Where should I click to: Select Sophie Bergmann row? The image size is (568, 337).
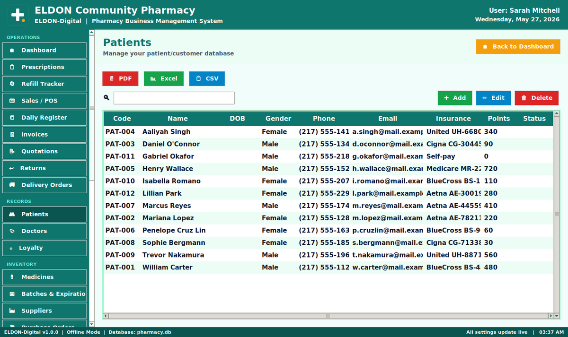(x=328, y=242)
